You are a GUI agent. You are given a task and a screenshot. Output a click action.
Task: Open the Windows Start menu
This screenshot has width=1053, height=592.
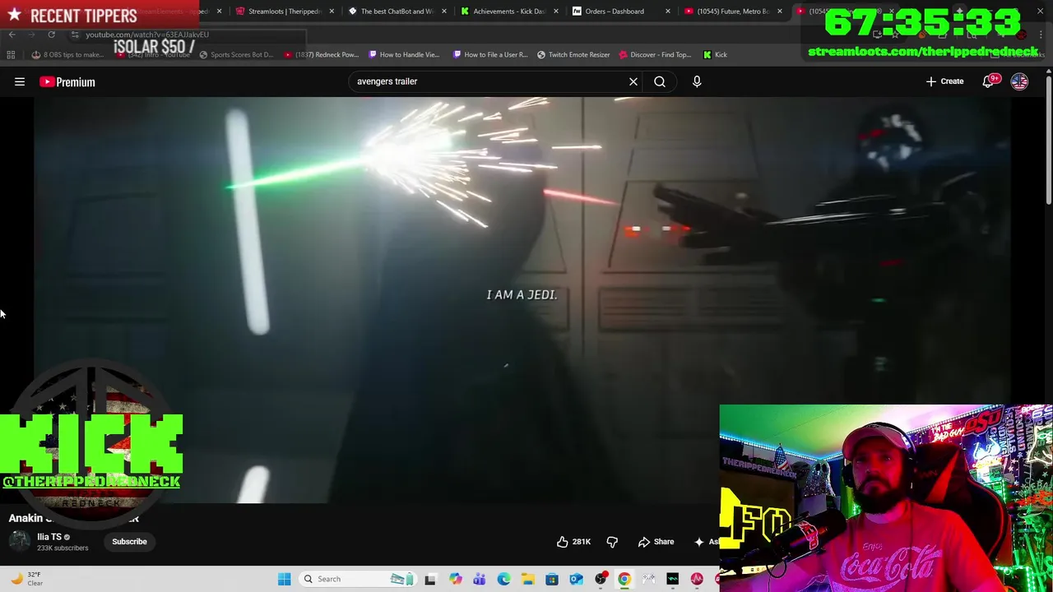pyautogui.click(x=284, y=579)
